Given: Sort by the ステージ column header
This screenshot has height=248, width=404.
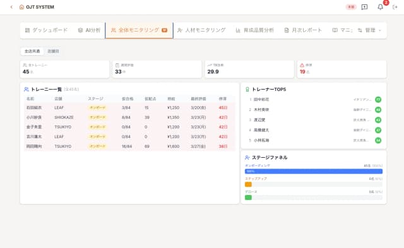Looking at the screenshot, I should click(95, 98).
